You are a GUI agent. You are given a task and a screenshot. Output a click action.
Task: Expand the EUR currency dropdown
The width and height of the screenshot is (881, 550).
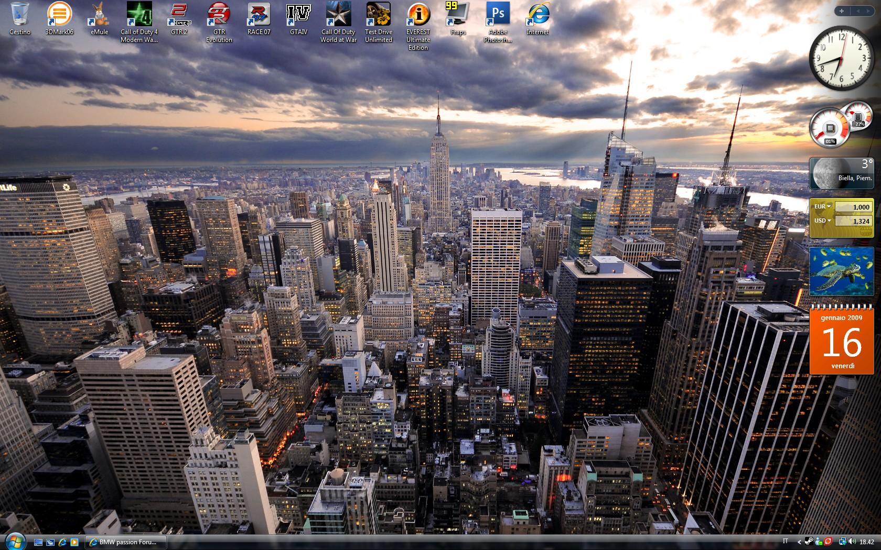(x=822, y=206)
